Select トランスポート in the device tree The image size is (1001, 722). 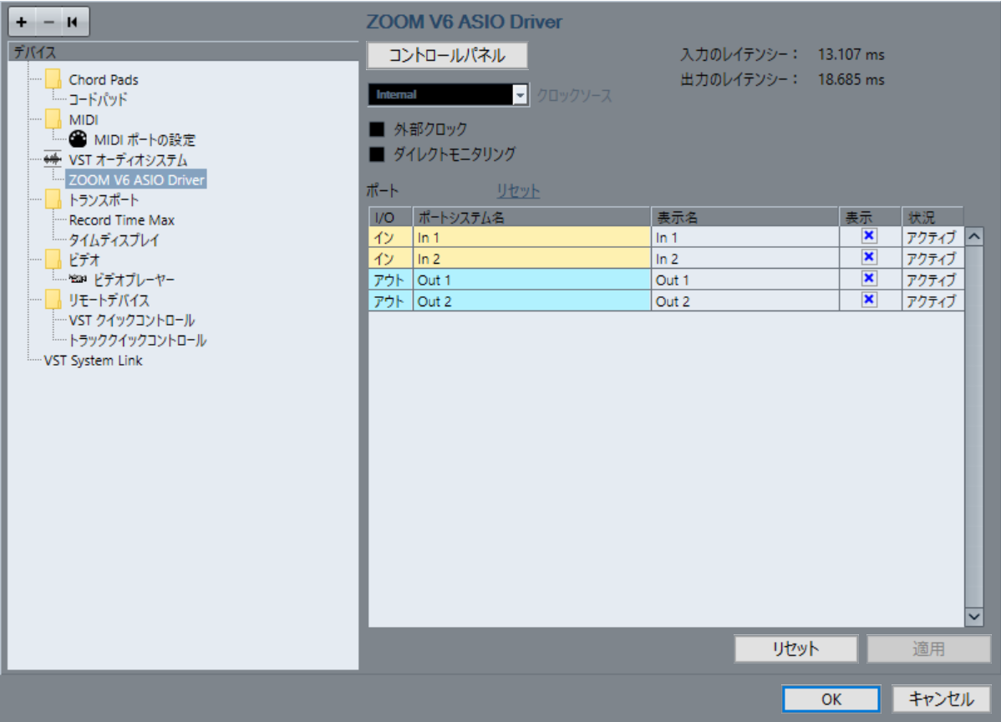click(104, 200)
